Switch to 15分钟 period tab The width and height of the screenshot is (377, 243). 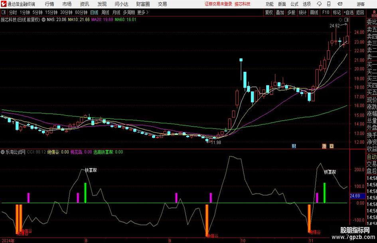click(51, 12)
